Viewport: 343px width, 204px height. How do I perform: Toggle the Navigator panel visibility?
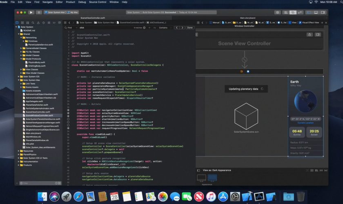pos(309,13)
